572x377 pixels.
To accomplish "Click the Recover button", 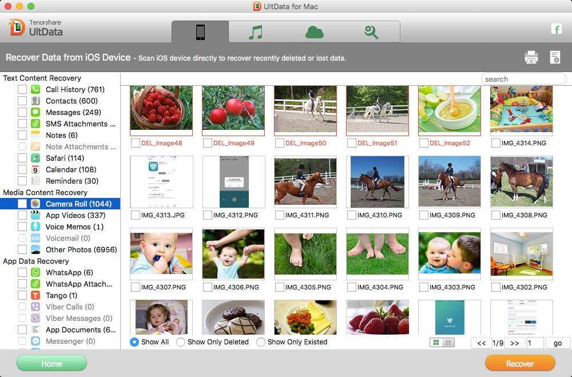I will [520, 363].
